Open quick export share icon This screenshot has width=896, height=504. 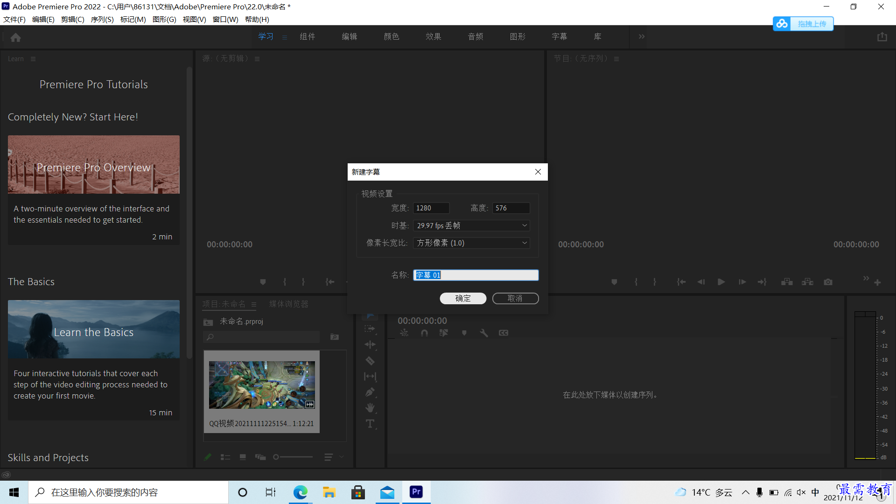coord(882,37)
